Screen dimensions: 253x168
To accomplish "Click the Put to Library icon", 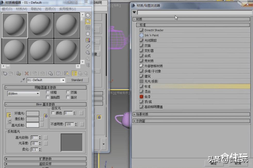I will (x=50, y=74).
